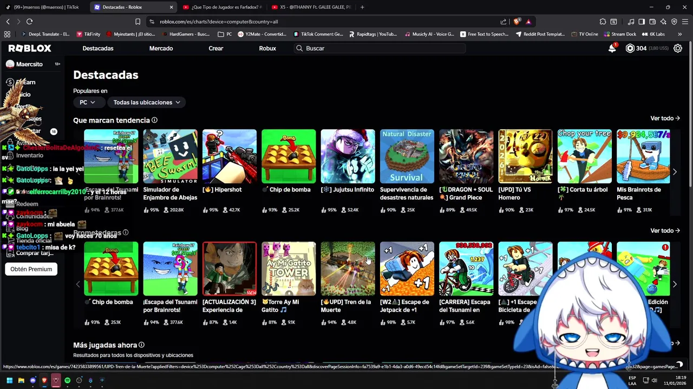Open Reddit Post Template bookmark
The image size is (693, 389).
click(x=540, y=34)
